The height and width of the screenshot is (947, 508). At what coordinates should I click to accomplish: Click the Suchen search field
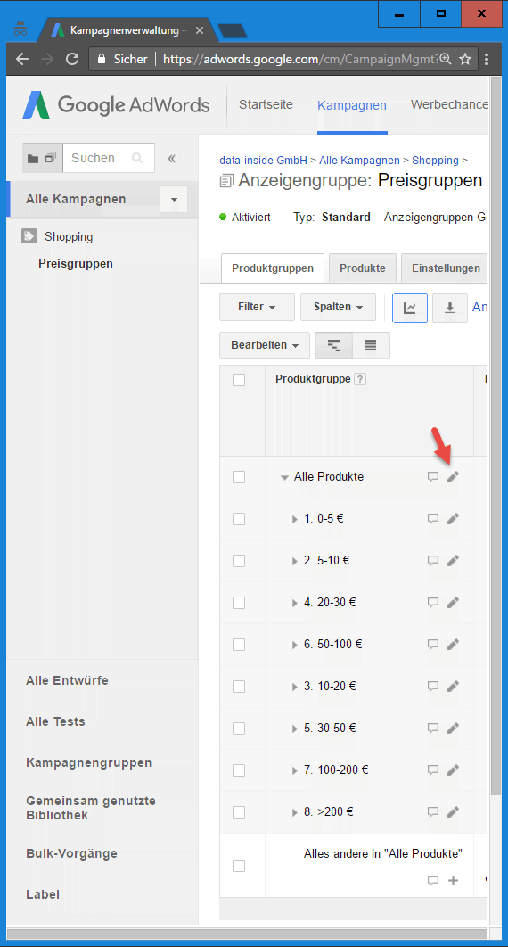tap(109, 158)
